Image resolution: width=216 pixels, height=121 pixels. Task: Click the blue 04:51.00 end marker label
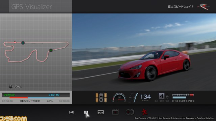click(54, 95)
